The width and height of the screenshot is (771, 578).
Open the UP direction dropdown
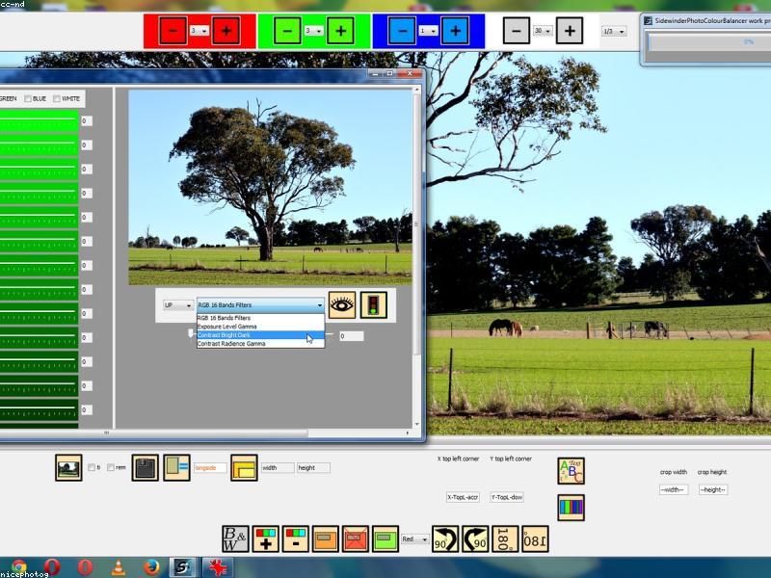(176, 305)
